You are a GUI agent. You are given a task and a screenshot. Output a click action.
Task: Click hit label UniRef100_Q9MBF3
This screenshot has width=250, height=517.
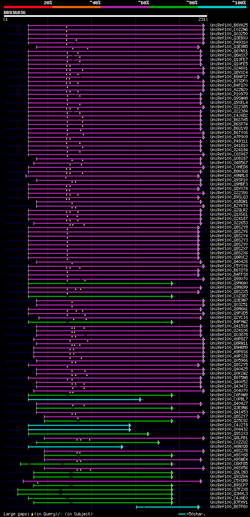pos(229,184)
